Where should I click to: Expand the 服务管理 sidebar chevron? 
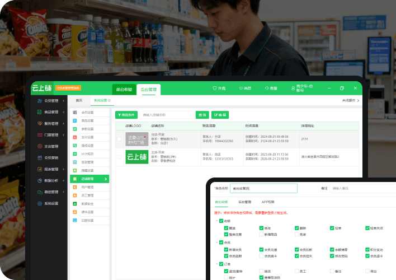(63, 123)
